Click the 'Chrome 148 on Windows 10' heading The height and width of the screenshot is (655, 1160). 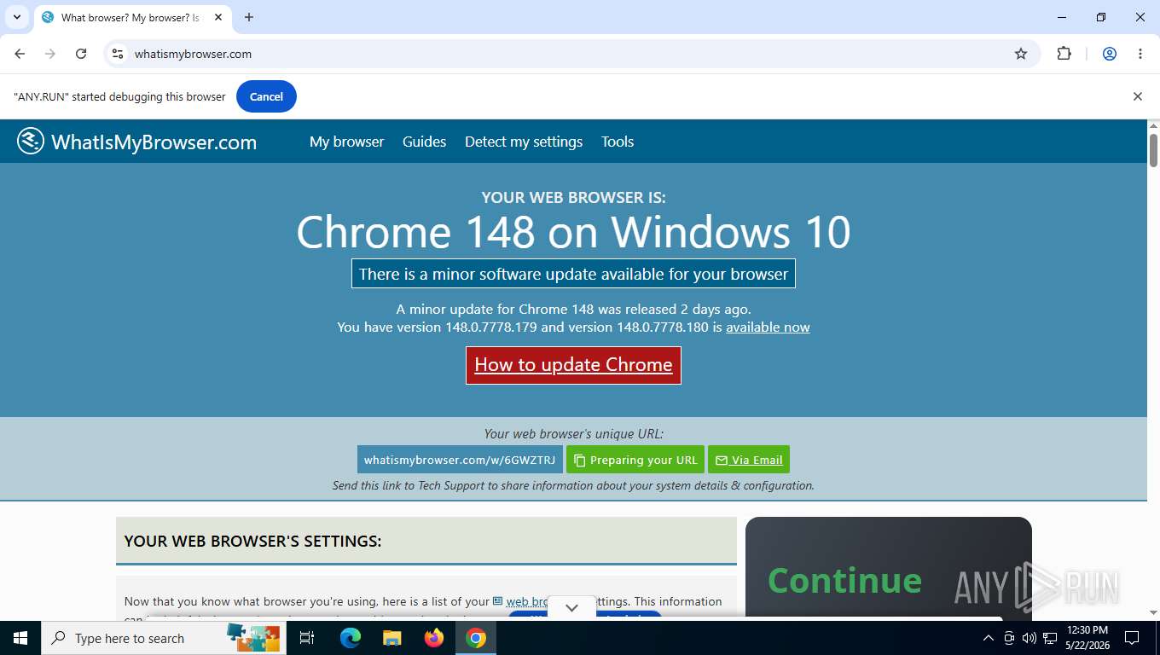[x=573, y=232]
